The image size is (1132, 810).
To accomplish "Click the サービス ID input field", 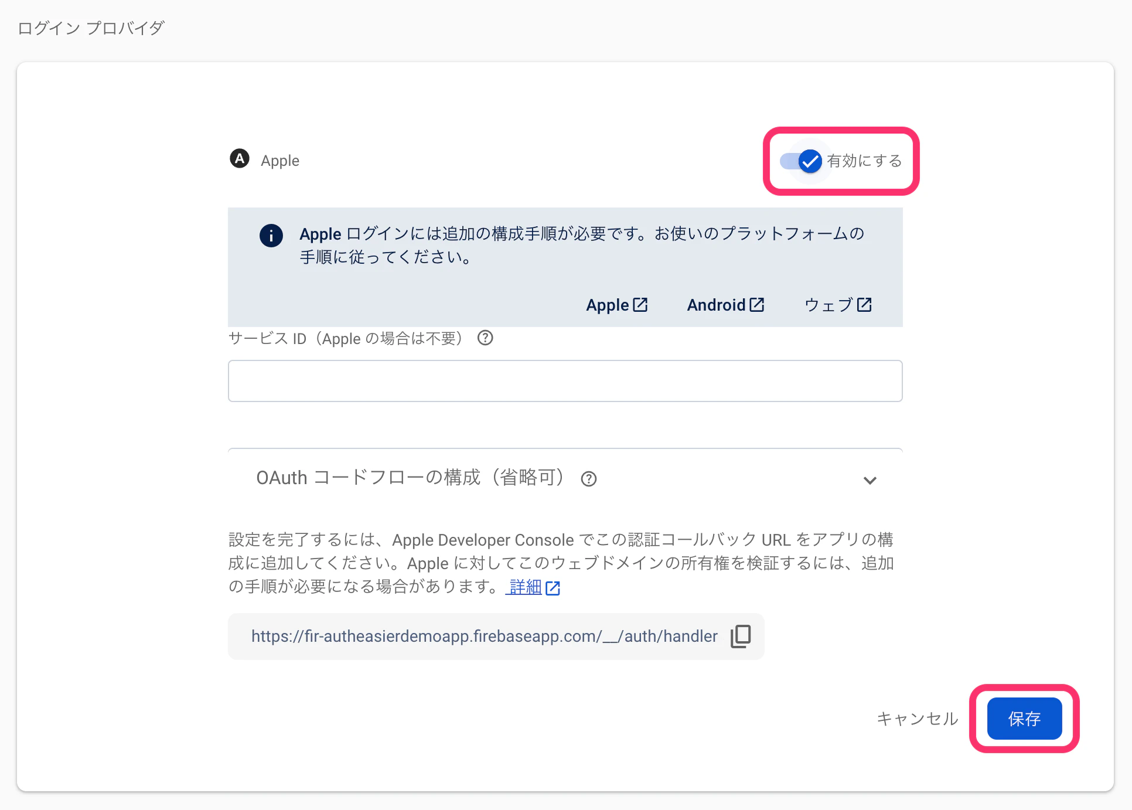I will click(x=565, y=381).
